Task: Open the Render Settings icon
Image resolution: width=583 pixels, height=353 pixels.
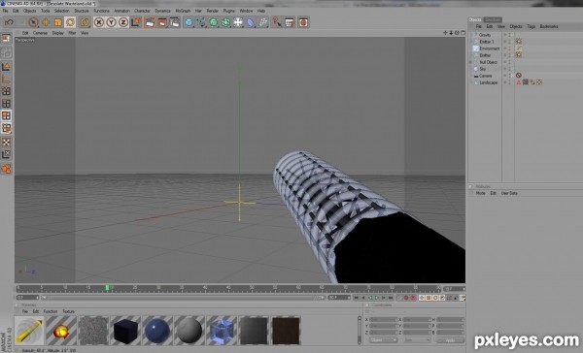Action: [174, 22]
